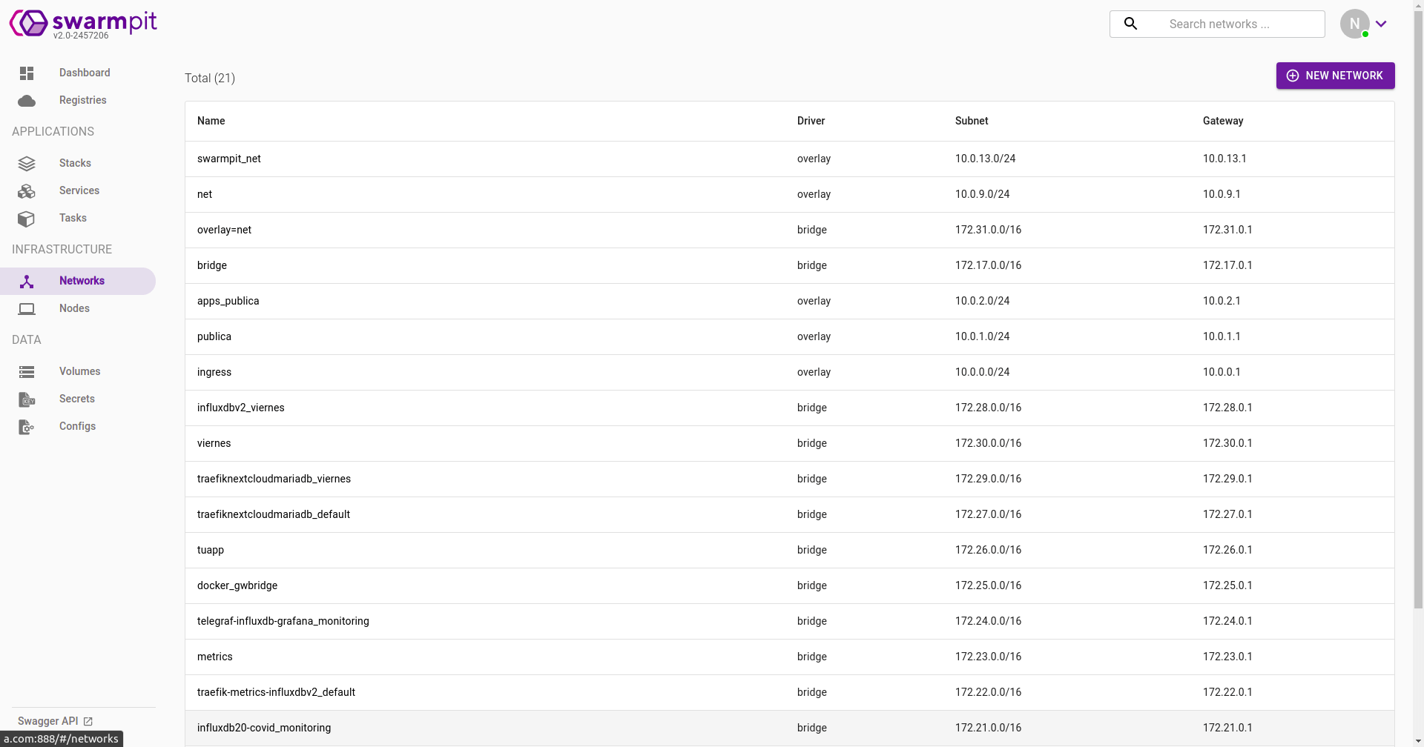This screenshot has width=1424, height=747.
Task: Open the Tasks list
Action: (x=78, y=218)
